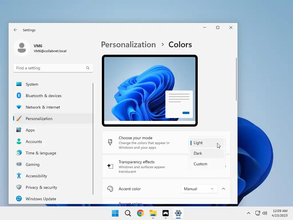Open Gaming settings
Image resolution: width=293 pixels, height=220 pixels.
[x=53, y=164]
